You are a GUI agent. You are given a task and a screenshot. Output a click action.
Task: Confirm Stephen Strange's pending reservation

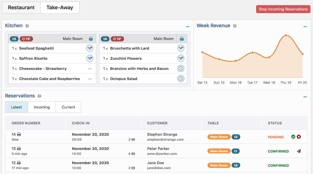pyautogui.click(x=293, y=137)
